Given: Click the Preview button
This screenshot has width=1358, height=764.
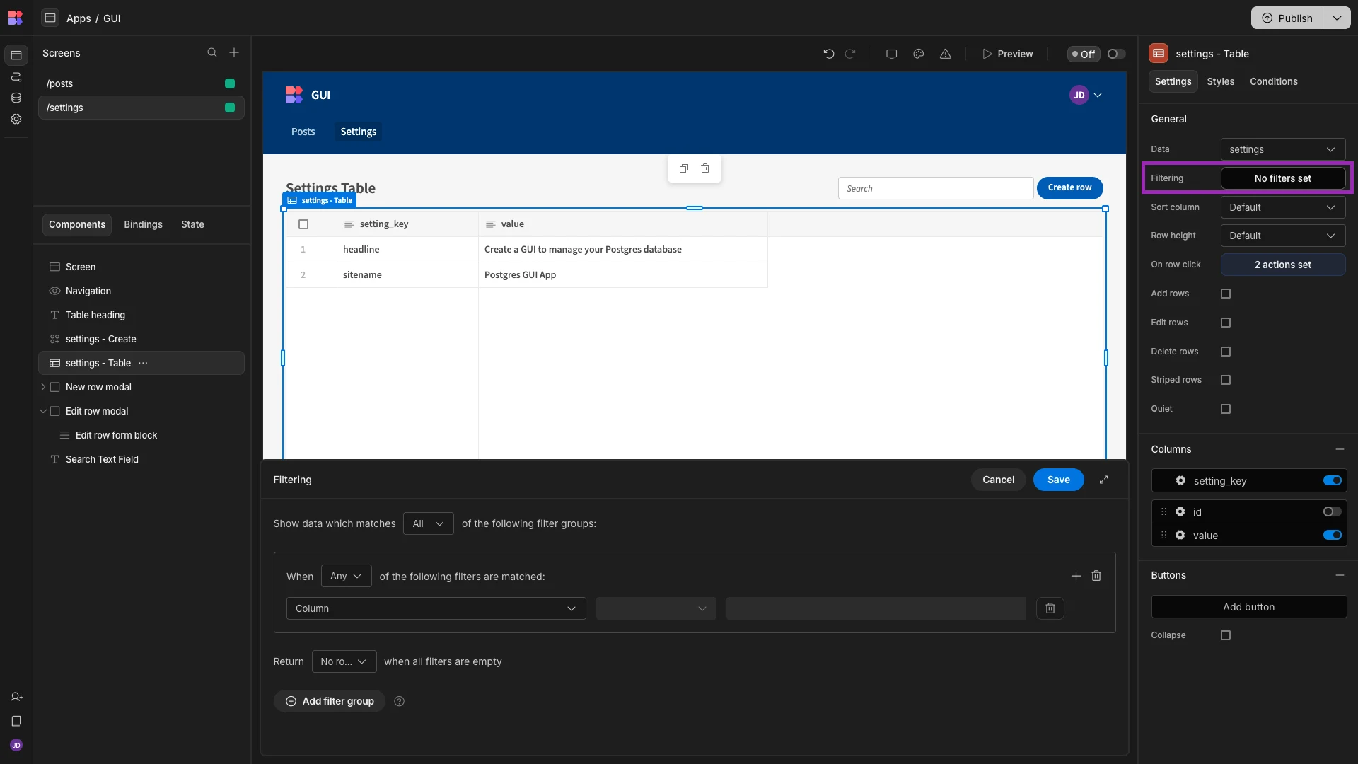Looking at the screenshot, I should tap(1008, 54).
